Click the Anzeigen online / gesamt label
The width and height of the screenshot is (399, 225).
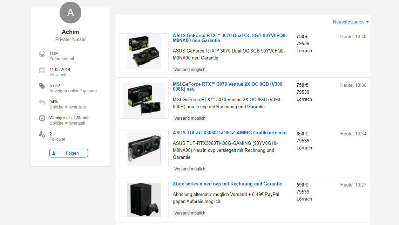(73, 91)
